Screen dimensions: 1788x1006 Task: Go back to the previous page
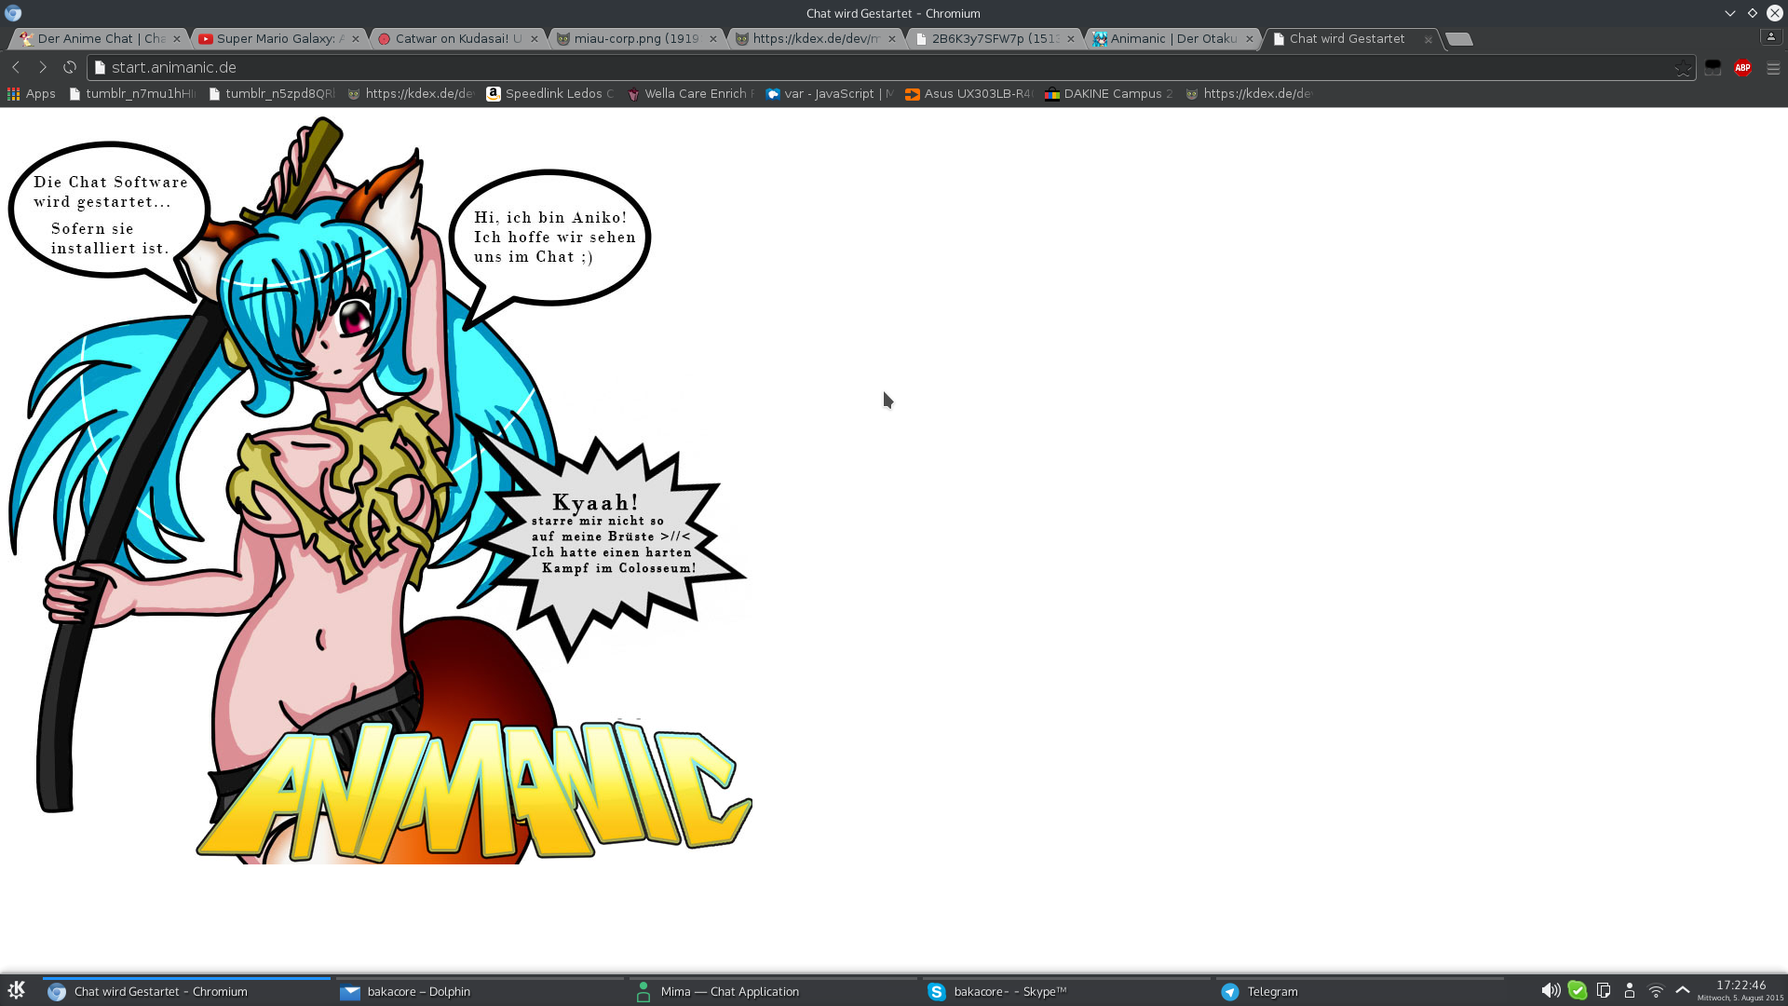coord(16,67)
